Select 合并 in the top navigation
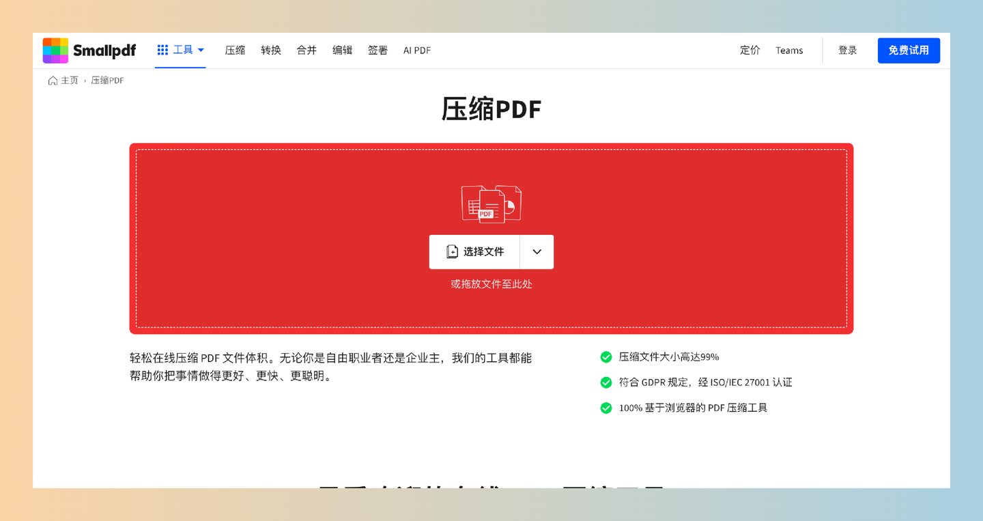 [306, 50]
